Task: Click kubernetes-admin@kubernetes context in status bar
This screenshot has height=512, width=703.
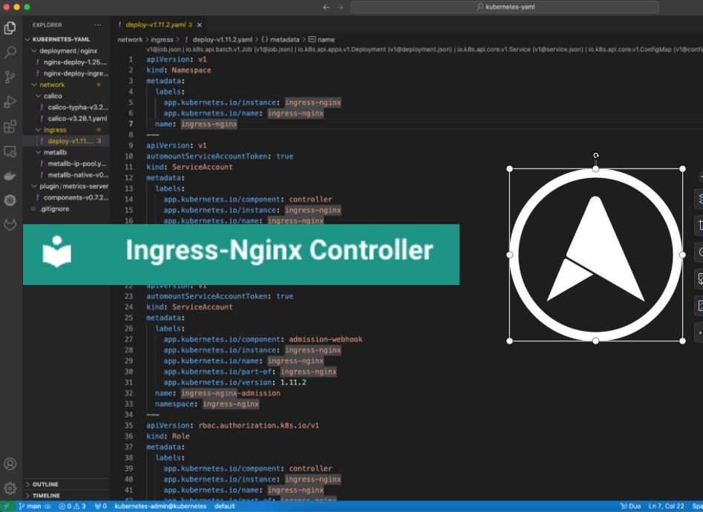Action: coord(160,506)
